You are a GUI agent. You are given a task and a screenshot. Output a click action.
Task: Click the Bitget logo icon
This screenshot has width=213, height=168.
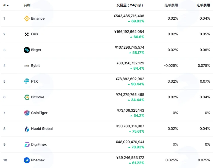27,50
